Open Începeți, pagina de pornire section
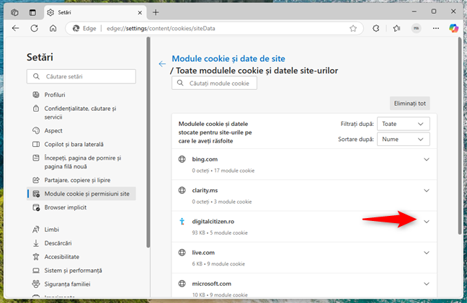The height and width of the screenshot is (303, 467). tap(82, 162)
